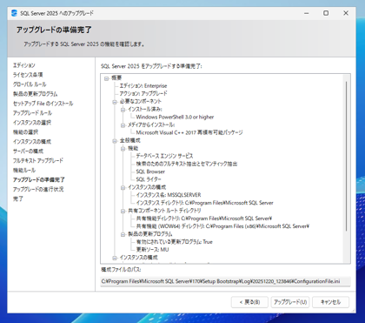Collapse the 製品の更新プログラム tree node
The image size is (365, 323).
[x=123, y=234]
